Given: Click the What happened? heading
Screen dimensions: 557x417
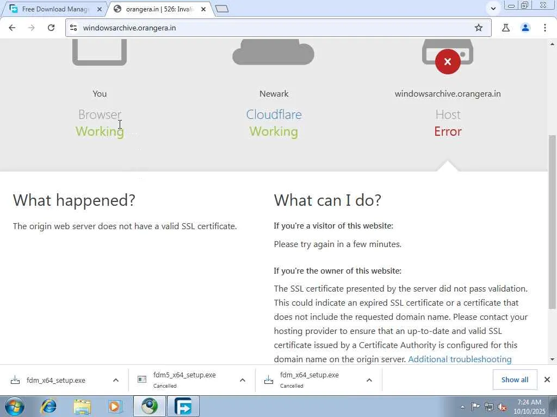Looking at the screenshot, I should tap(74, 200).
